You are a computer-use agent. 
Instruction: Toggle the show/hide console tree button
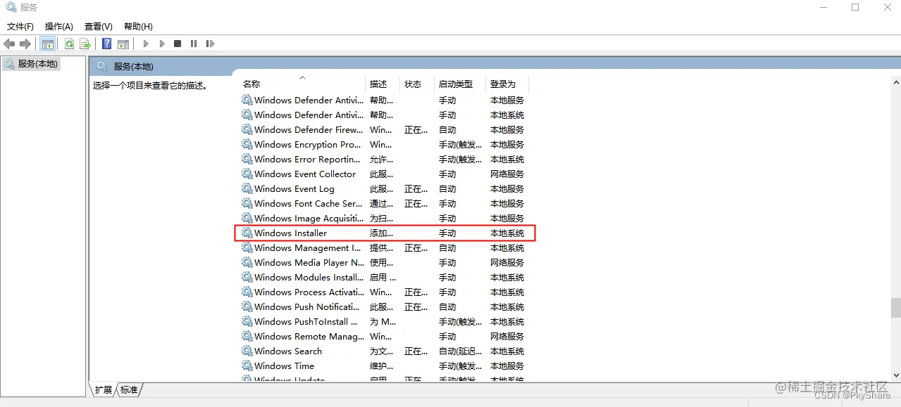[48, 44]
